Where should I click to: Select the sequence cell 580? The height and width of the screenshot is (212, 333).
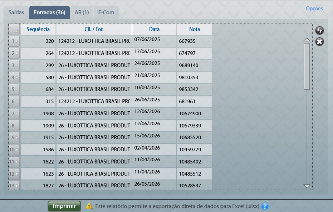pyautogui.click(x=38, y=77)
